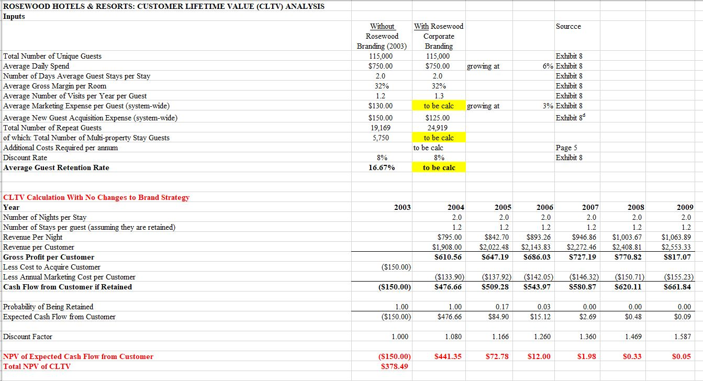The image size is (703, 381).
Task: Click the '$130.00' marketing expense cell
Action: coord(381,106)
